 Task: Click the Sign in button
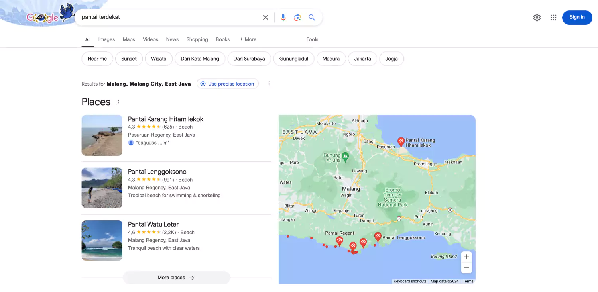click(x=577, y=17)
